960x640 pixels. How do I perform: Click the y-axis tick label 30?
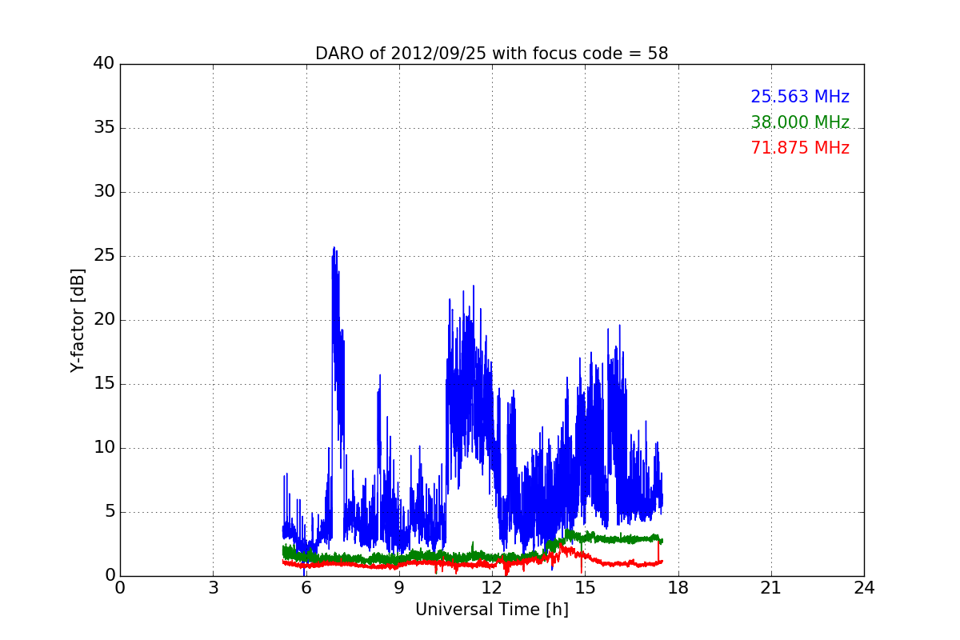[x=104, y=192]
